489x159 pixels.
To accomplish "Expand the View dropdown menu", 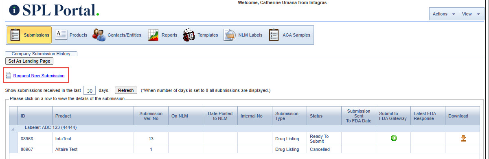I will [x=471, y=14].
